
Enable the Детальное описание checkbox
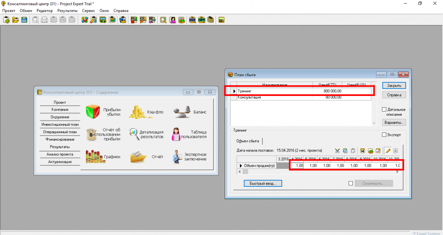pos(384,110)
